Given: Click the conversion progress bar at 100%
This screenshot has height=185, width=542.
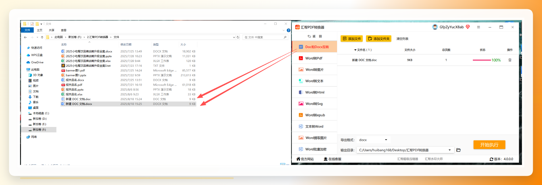Looking at the screenshot, I should click(x=482, y=60).
